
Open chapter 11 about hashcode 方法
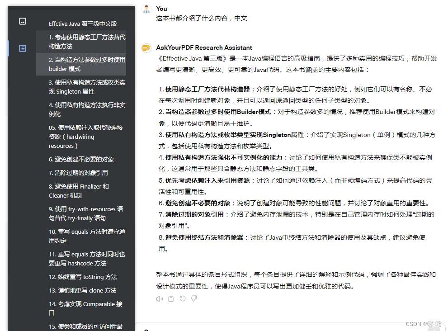coord(81,259)
